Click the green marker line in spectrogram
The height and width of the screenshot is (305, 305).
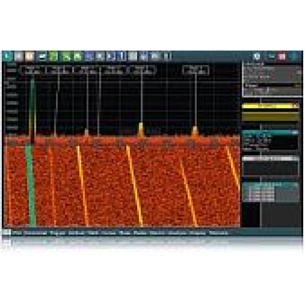31,185
